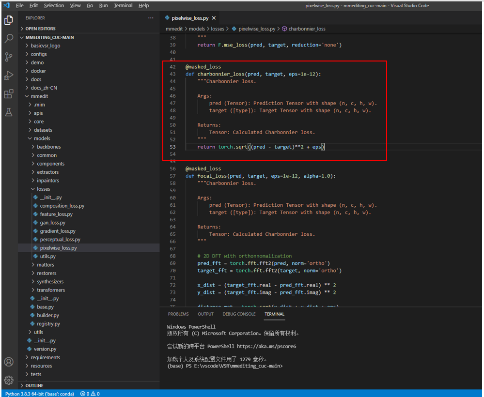Open the Terminal menu
The height and width of the screenshot is (397, 484).
[x=123, y=5]
